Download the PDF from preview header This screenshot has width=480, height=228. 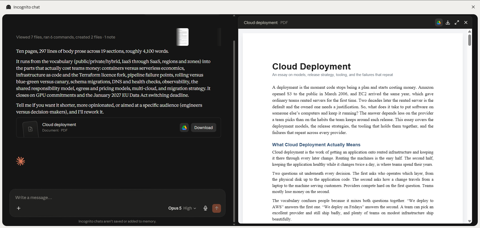448,22
